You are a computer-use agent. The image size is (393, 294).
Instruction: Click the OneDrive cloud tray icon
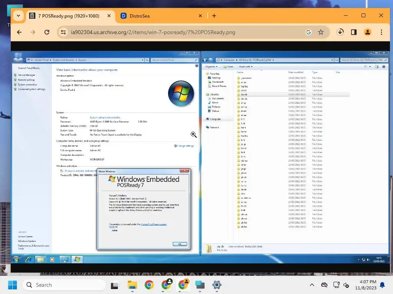[324, 285]
